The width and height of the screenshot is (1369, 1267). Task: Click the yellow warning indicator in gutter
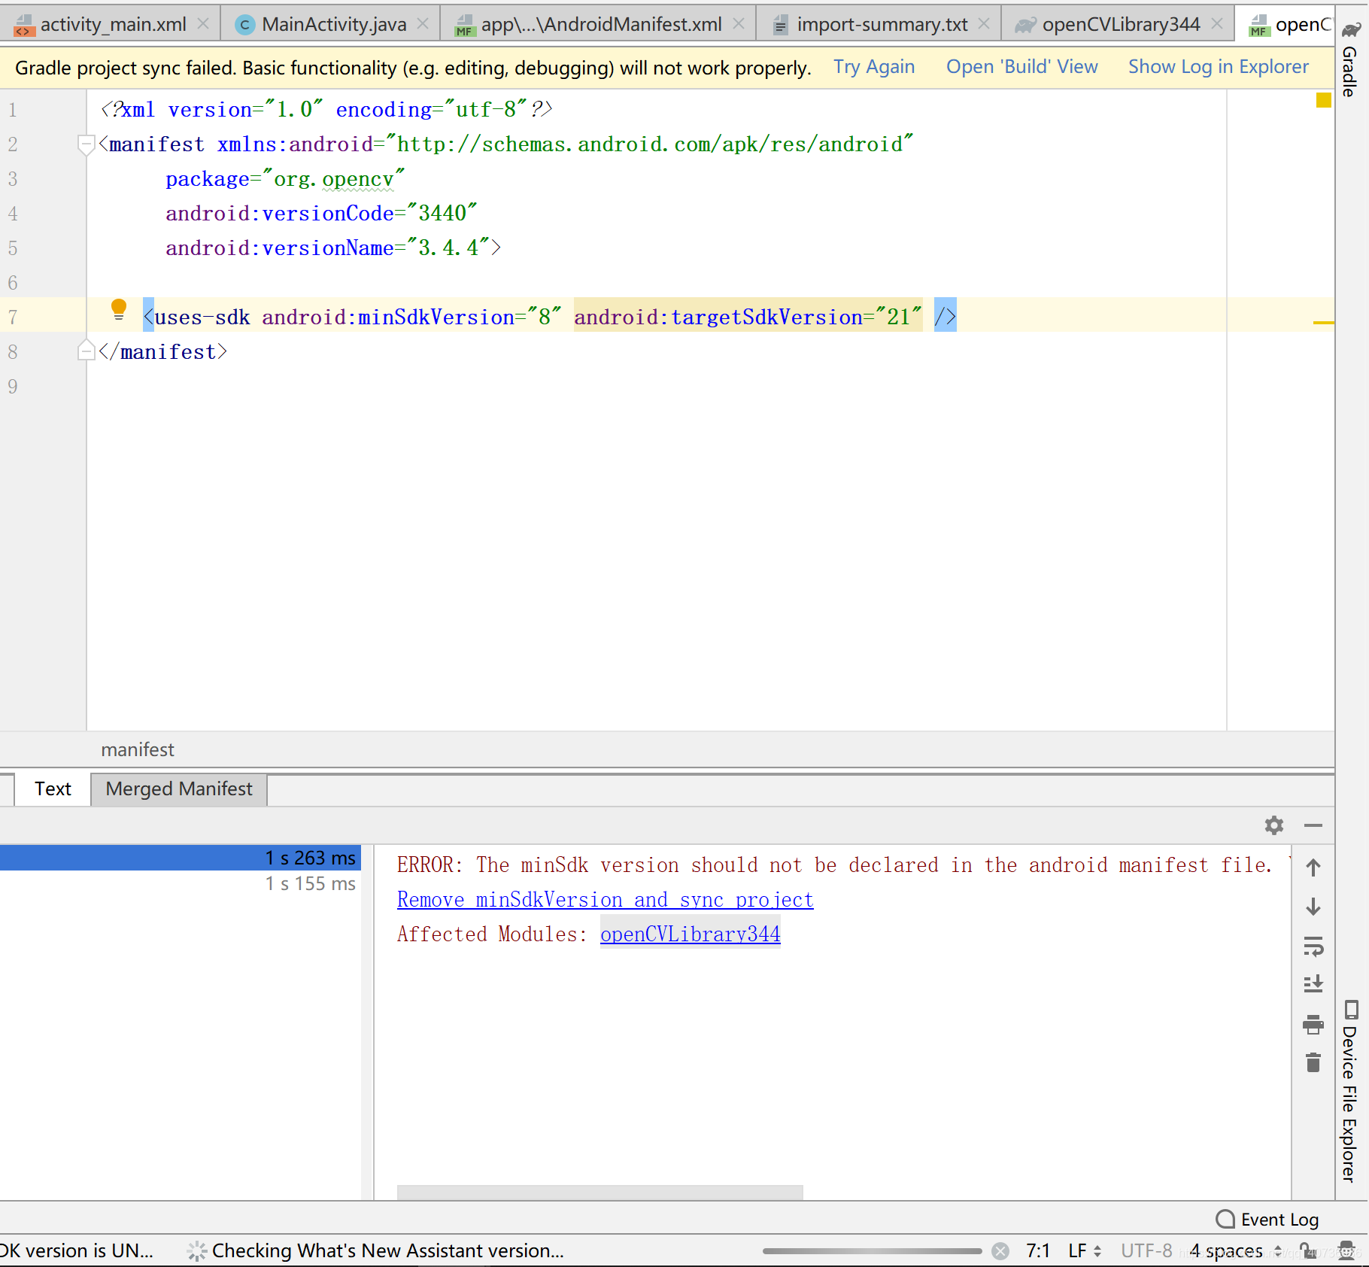[x=1323, y=100]
